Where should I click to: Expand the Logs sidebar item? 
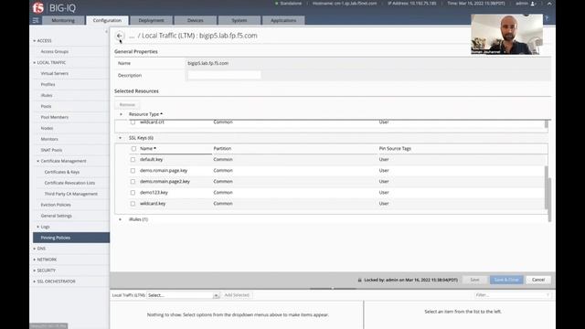[x=38, y=227]
